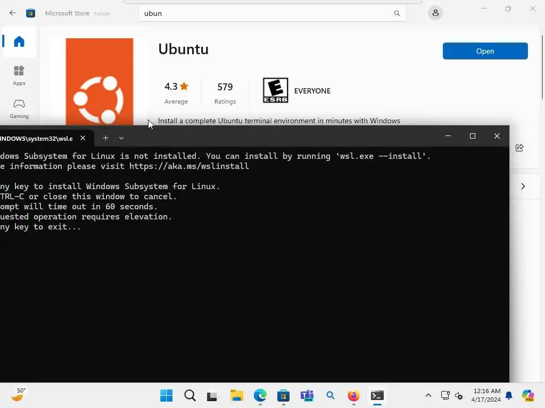
Task: Click the 'Install a complete Ubuntu terminal' description
Action: (279, 121)
